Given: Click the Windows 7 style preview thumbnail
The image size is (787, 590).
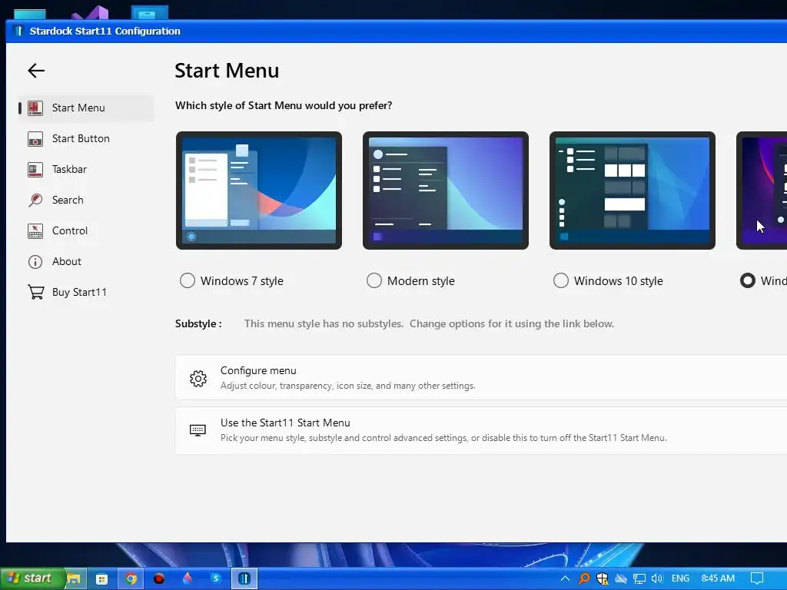Looking at the screenshot, I should (x=259, y=191).
